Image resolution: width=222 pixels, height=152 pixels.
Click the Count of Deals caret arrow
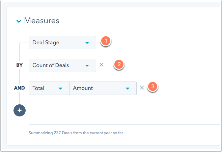point(87,66)
